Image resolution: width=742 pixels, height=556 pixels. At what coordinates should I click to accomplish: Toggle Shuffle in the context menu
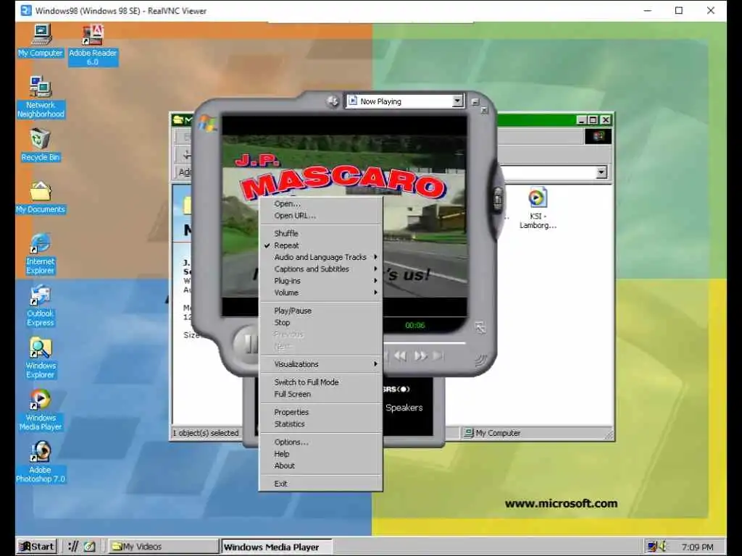(x=321, y=234)
